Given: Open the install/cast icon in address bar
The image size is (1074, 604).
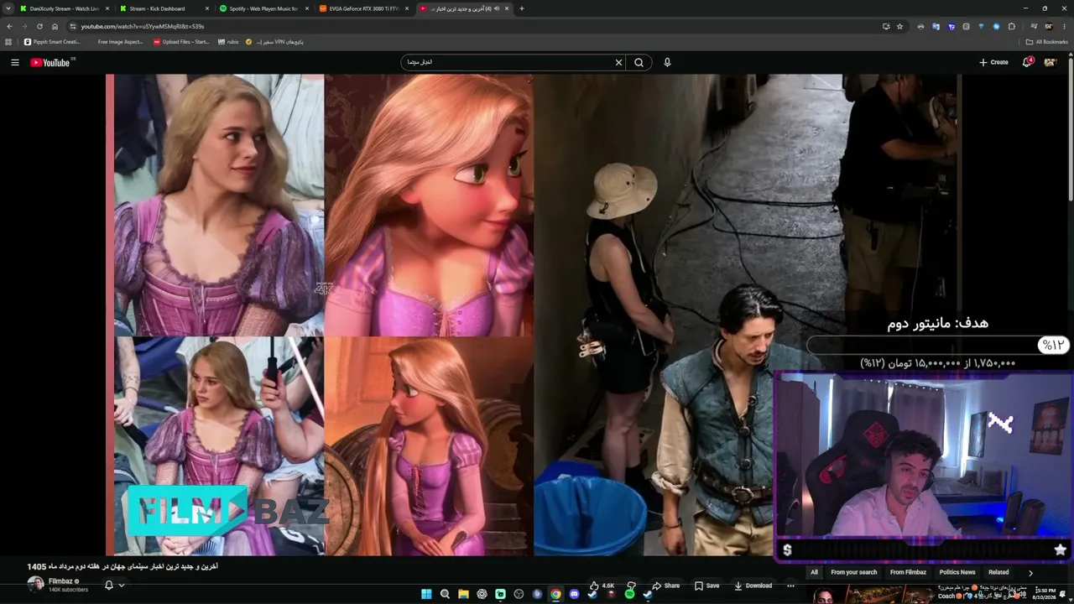Looking at the screenshot, I should 886,26.
